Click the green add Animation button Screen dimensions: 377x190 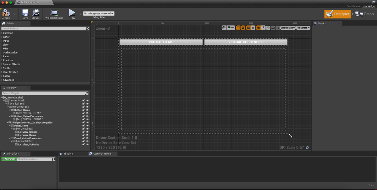pyautogui.click(x=9, y=159)
